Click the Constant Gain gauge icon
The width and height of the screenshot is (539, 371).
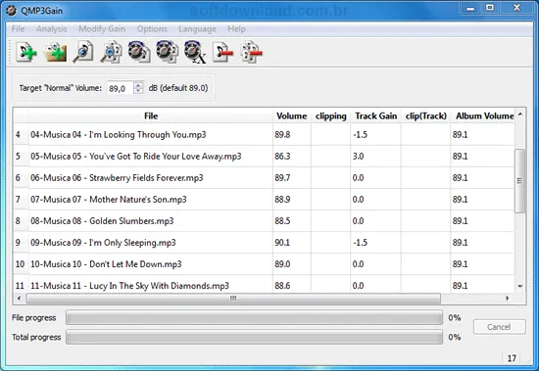195,52
